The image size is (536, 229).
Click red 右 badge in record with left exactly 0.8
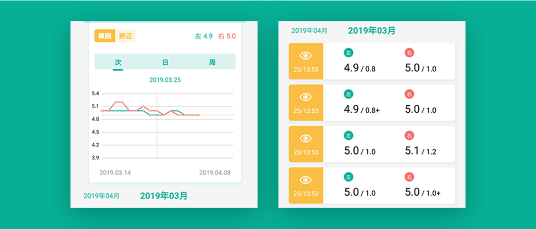click(409, 52)
